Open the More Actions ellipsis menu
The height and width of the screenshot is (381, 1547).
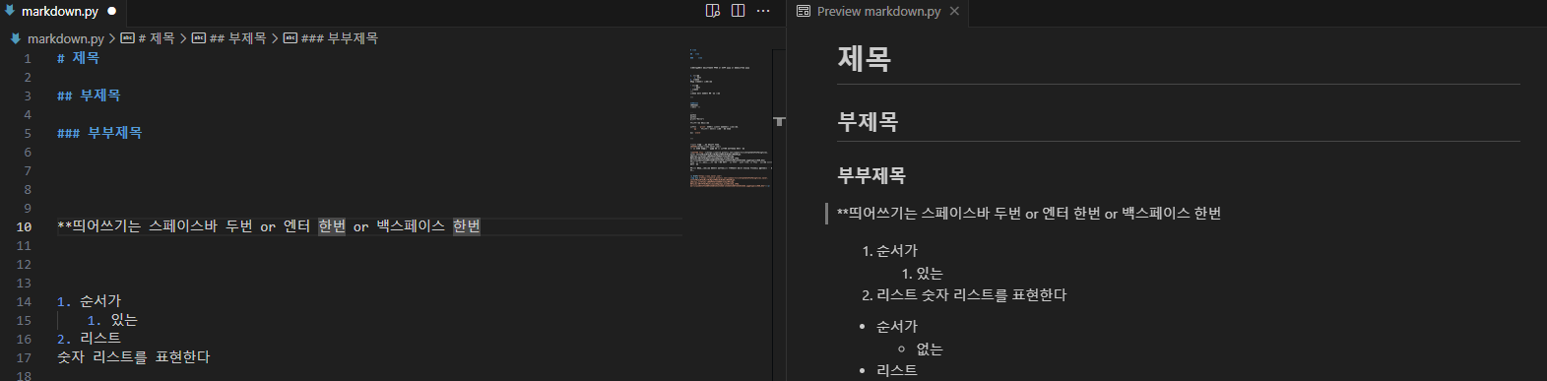click(763, 11)
